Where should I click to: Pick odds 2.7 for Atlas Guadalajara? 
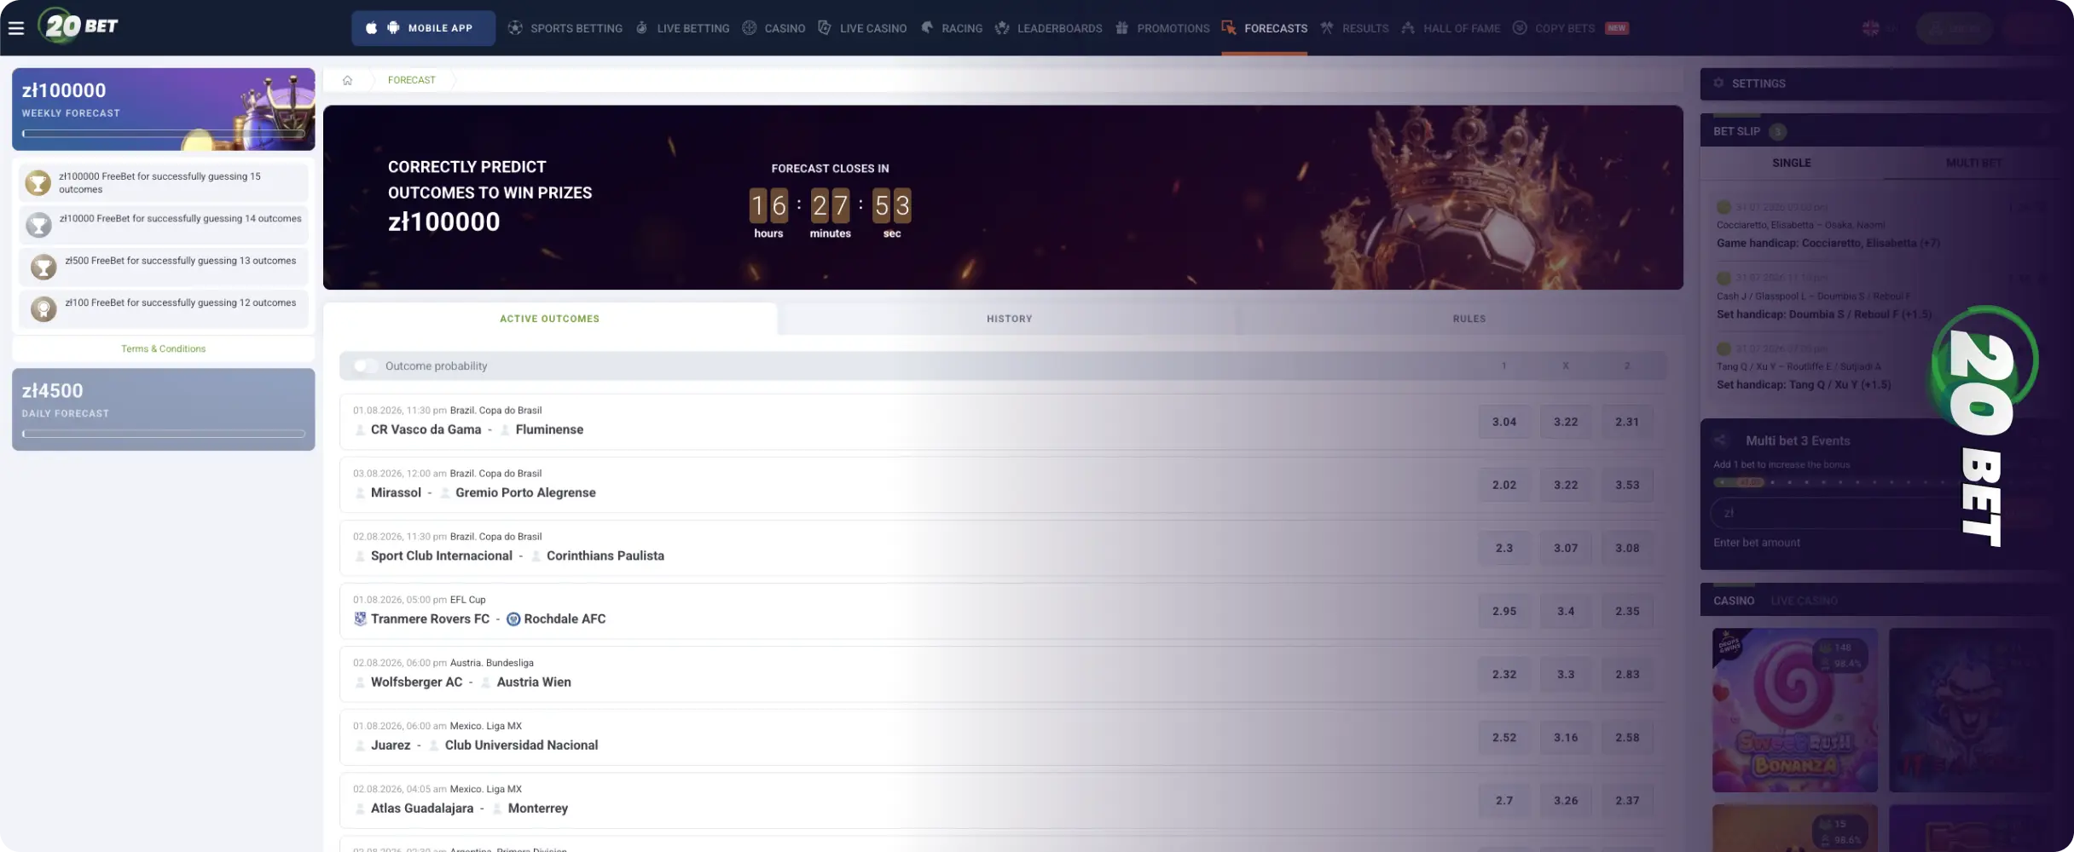click(1504, 800)
